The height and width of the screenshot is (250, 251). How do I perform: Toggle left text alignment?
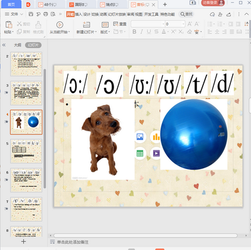click(x=210, y=32)
